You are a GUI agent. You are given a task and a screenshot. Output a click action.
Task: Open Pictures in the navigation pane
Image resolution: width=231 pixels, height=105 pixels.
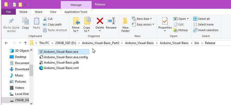(x=20, y=82)
